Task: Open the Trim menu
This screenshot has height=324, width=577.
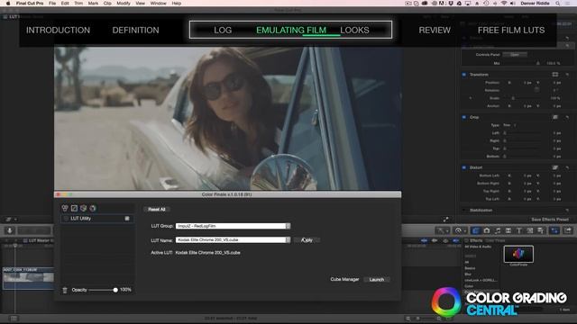Action: [78, 4]
